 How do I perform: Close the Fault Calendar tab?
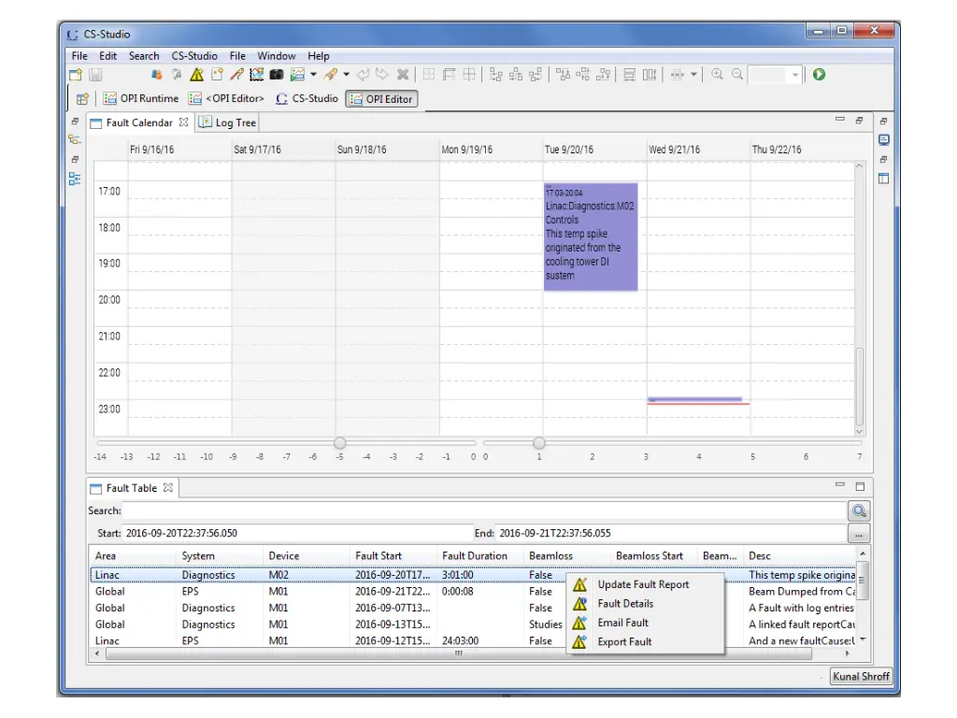184,122
